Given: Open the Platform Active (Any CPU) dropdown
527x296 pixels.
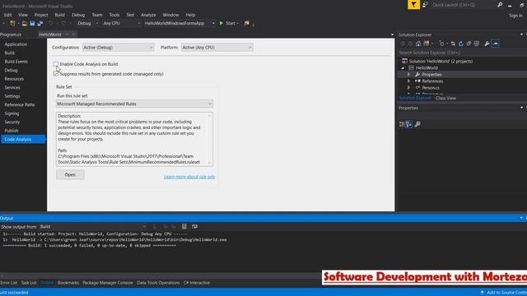Looking at the screenshot, I should pos(217,48).
